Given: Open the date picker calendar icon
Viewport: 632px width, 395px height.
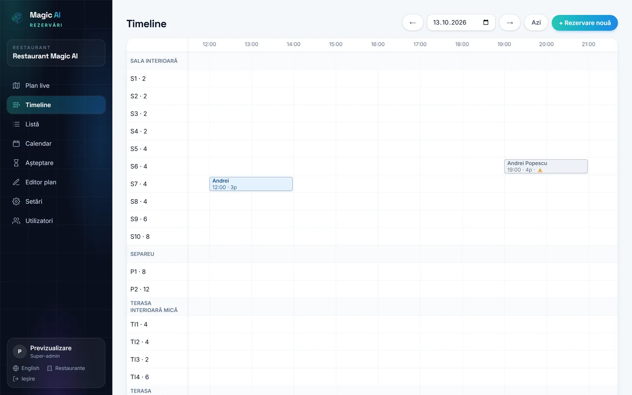Looking at the screenshot, I should tap(486, 23).
